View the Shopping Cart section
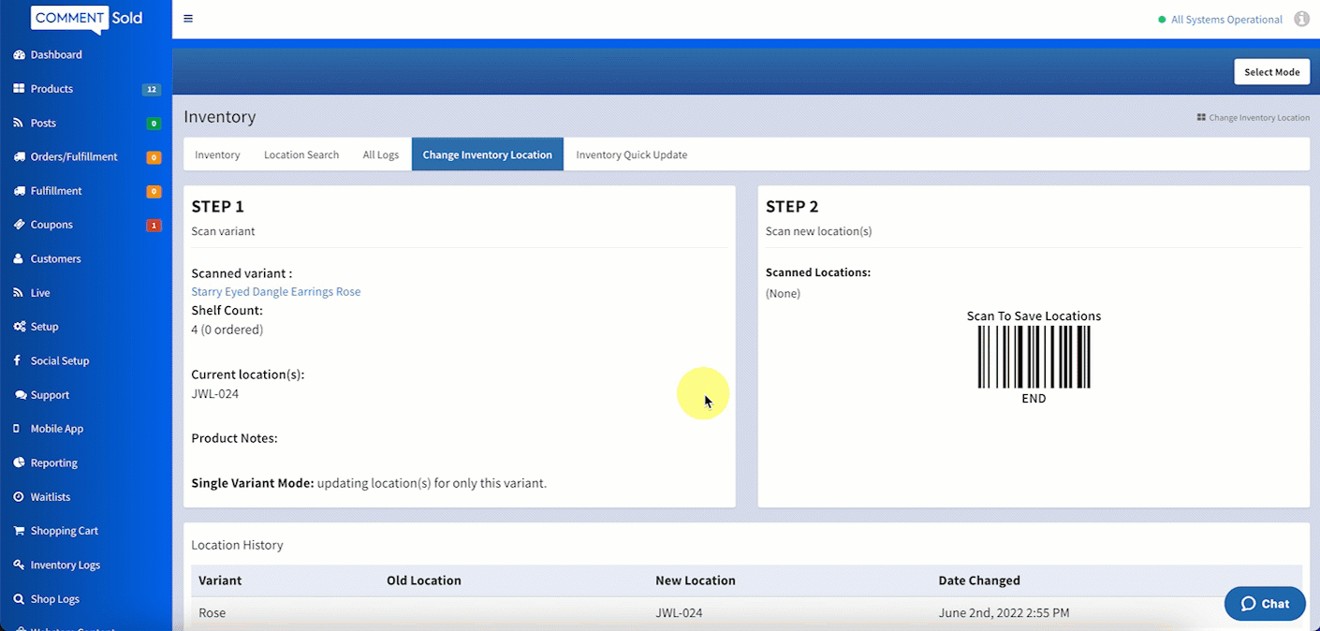The height and width of the screenshot is (631, 1320). pos(64,530)
